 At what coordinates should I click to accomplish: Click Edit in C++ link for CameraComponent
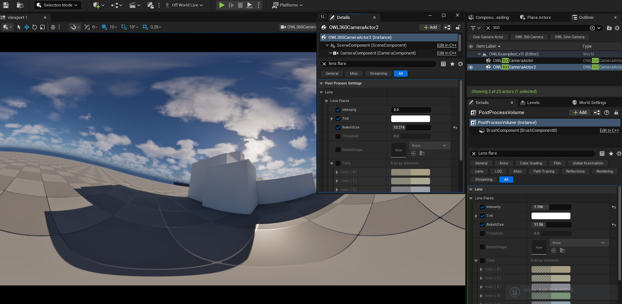tap(446, 53)
